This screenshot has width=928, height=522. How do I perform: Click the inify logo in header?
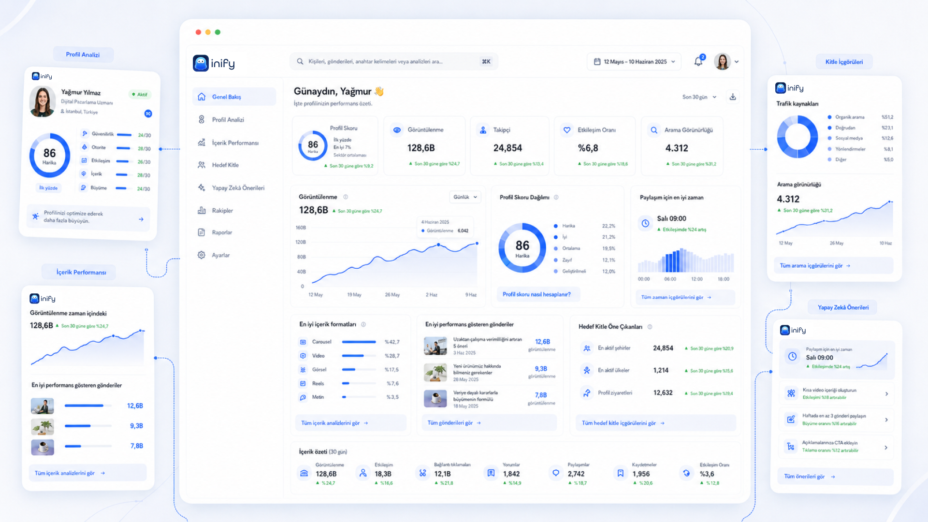[214, 63]
